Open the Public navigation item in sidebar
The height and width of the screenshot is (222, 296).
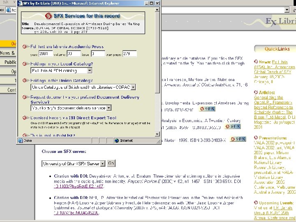(8, 62)
